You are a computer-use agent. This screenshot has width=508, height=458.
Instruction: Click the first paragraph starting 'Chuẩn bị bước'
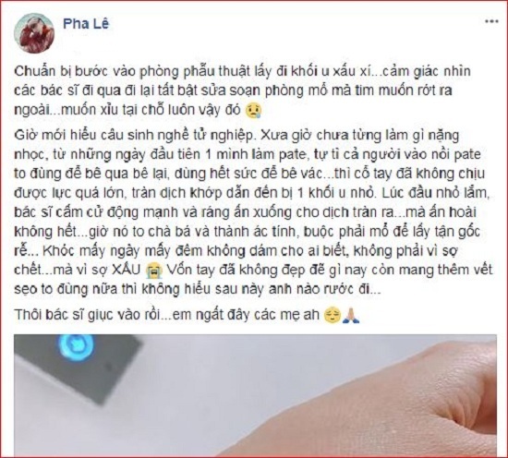[x=242, y=91]
